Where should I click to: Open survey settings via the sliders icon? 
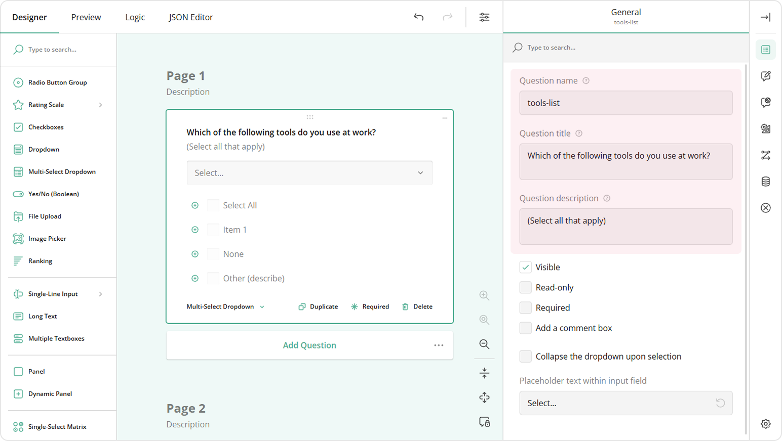coord(484,17)
